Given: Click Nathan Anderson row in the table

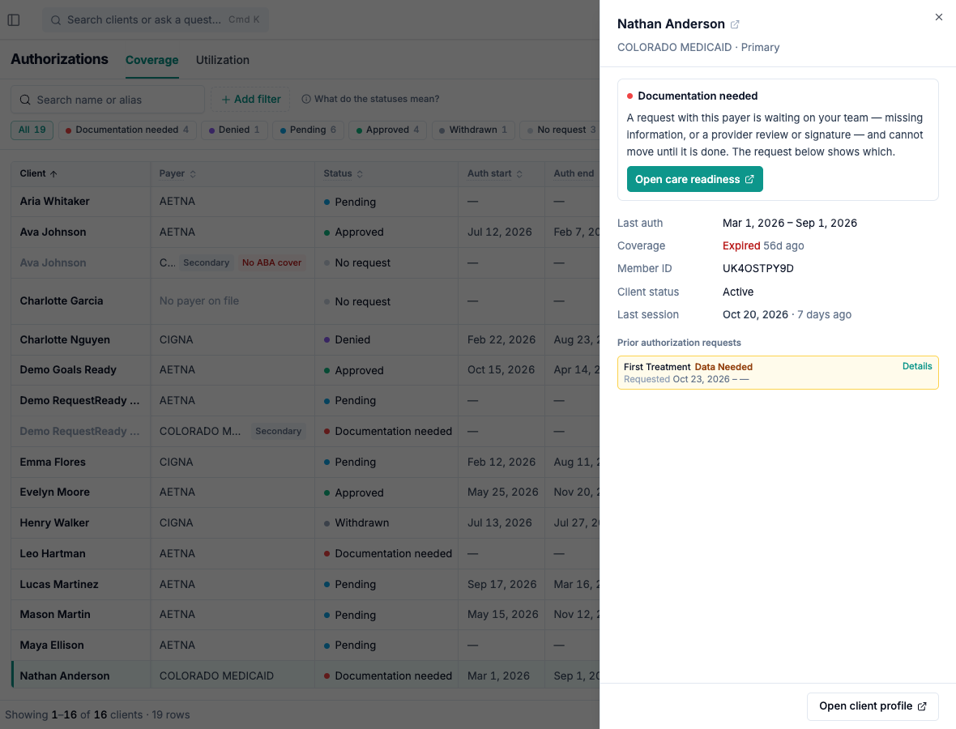Looking at the screenshot, I should tap(305, 676).
